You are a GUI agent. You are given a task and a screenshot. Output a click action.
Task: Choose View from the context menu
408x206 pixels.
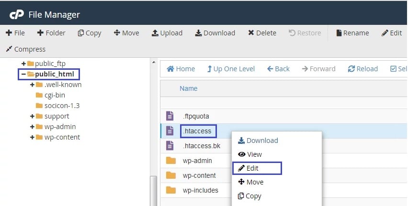[250, 154]
